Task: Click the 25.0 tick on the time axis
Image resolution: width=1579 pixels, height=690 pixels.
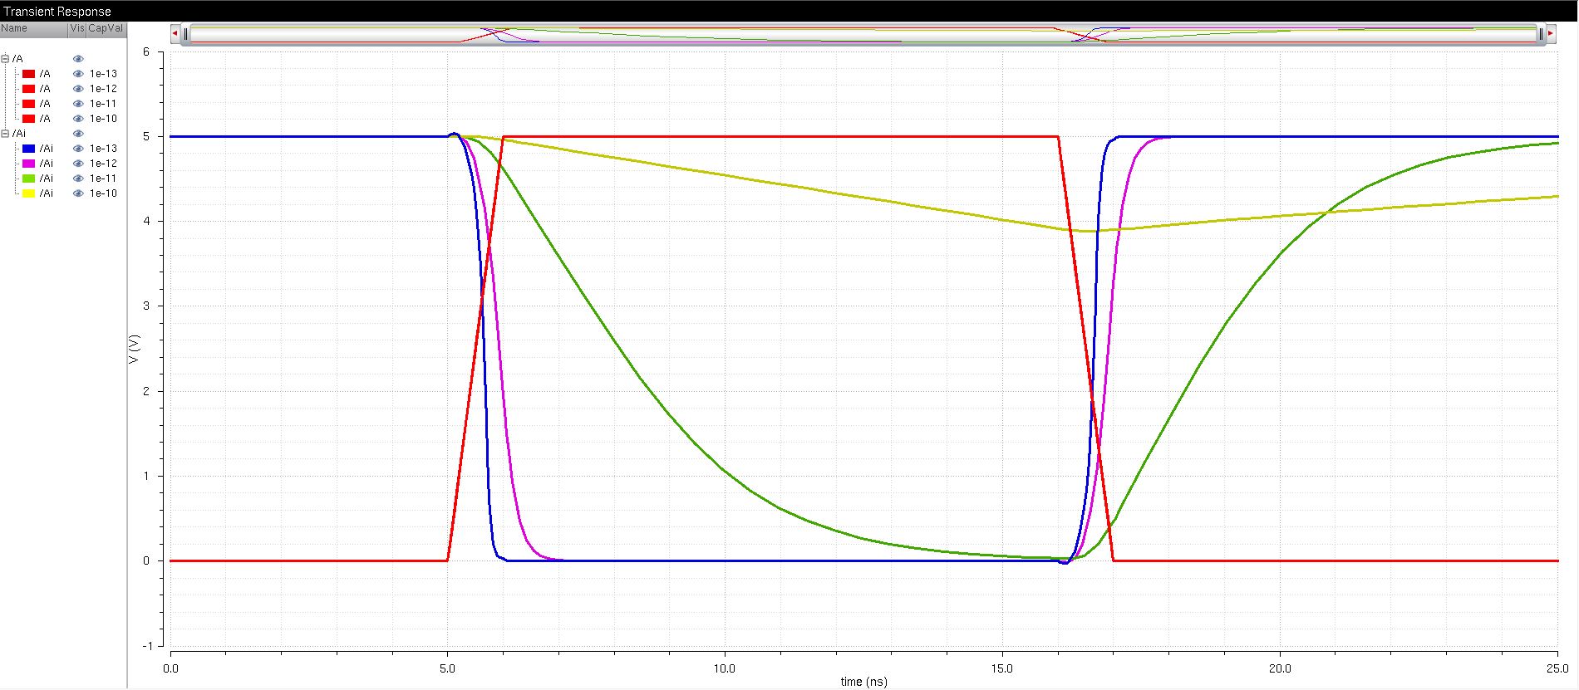Action: click(1557, 668)
